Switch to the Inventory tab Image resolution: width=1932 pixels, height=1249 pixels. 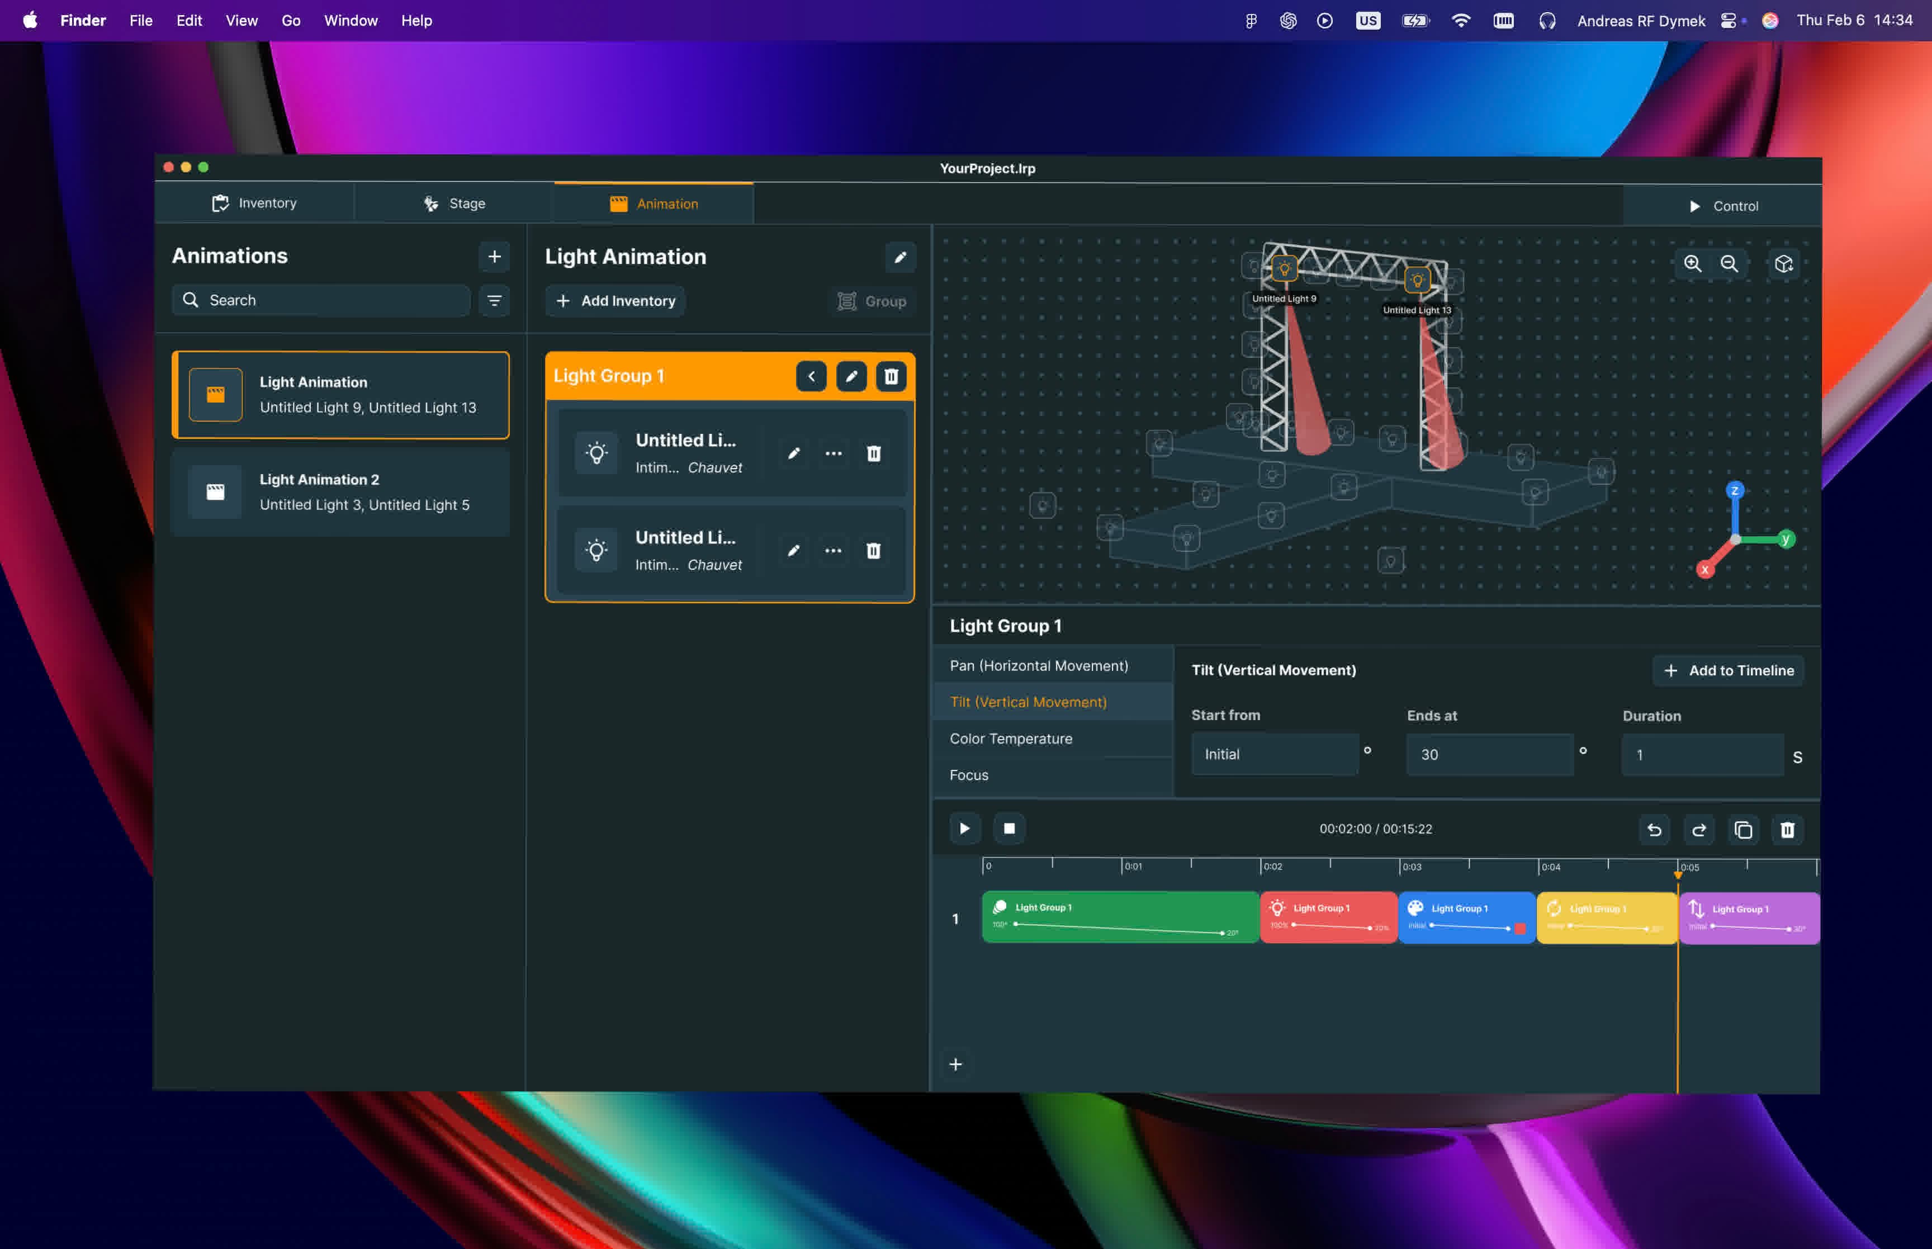(255, 203)
